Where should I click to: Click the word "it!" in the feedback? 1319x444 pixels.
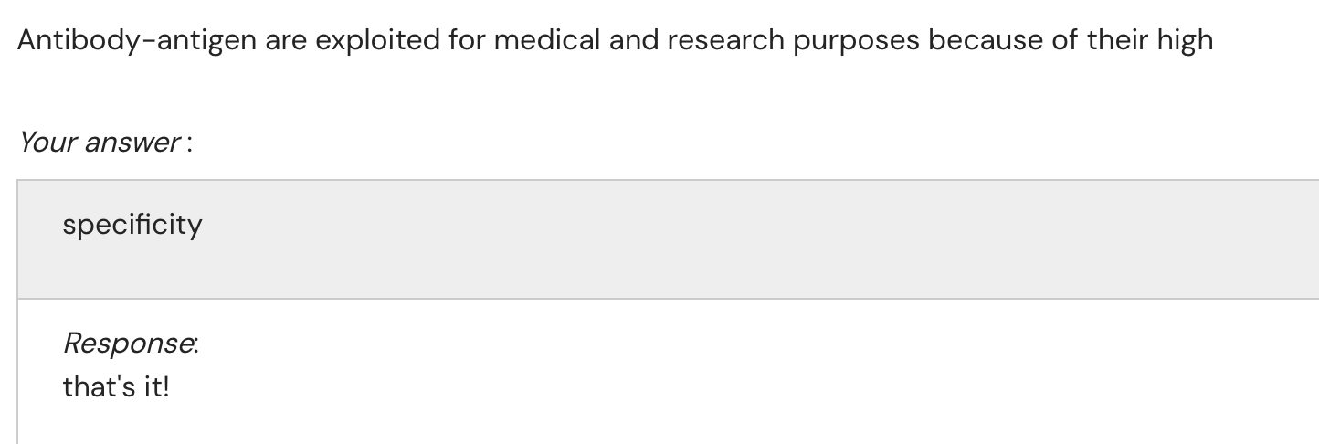pos(155,386)
